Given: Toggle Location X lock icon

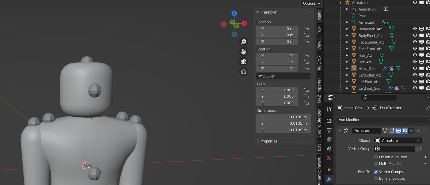Looking at the screenshot, I should [x=306, y=29].
